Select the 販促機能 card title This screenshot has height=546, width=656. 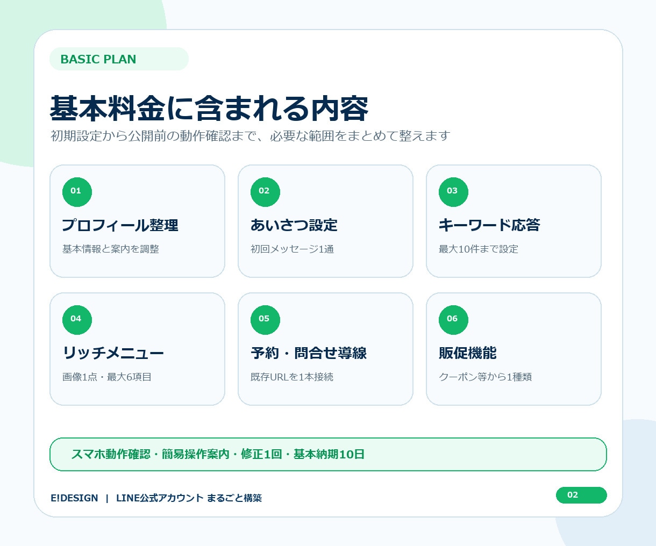click(468, 353)
